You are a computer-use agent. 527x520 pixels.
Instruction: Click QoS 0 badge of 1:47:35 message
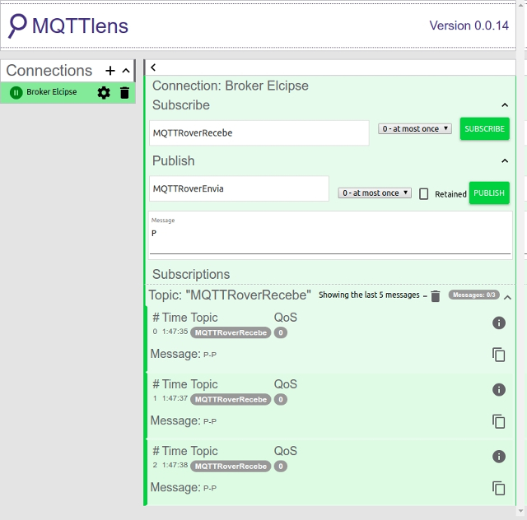[281, 332]
